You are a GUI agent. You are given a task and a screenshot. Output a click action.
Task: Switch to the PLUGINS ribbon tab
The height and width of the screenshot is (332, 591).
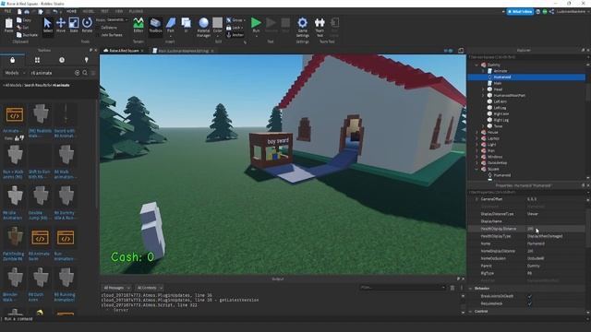(136, 11)
